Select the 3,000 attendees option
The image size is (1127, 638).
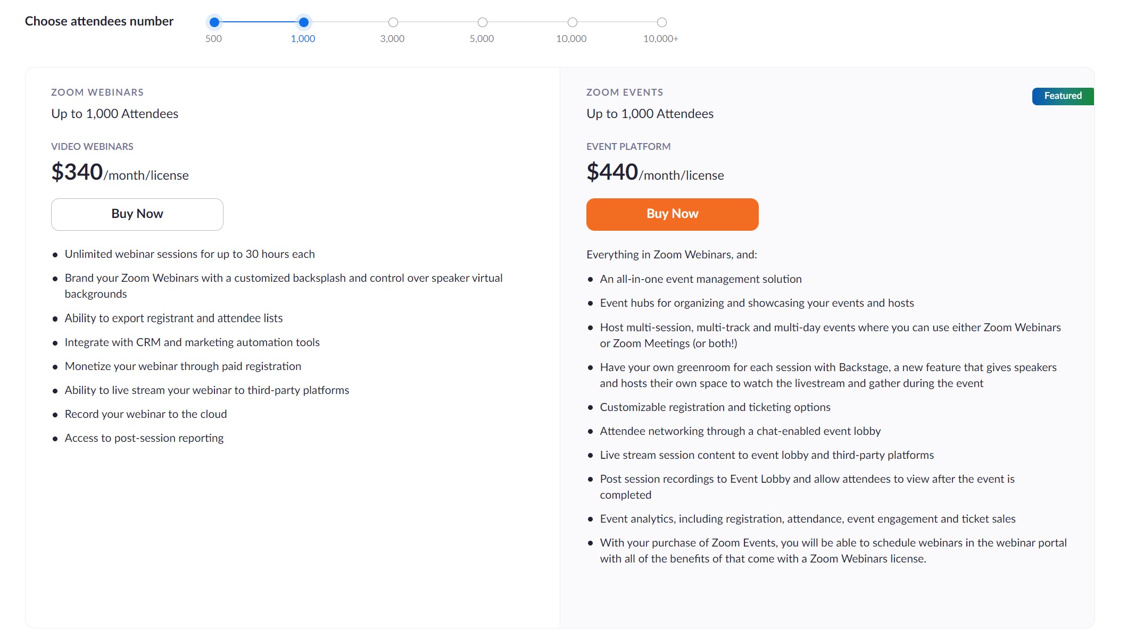[393, 22]
